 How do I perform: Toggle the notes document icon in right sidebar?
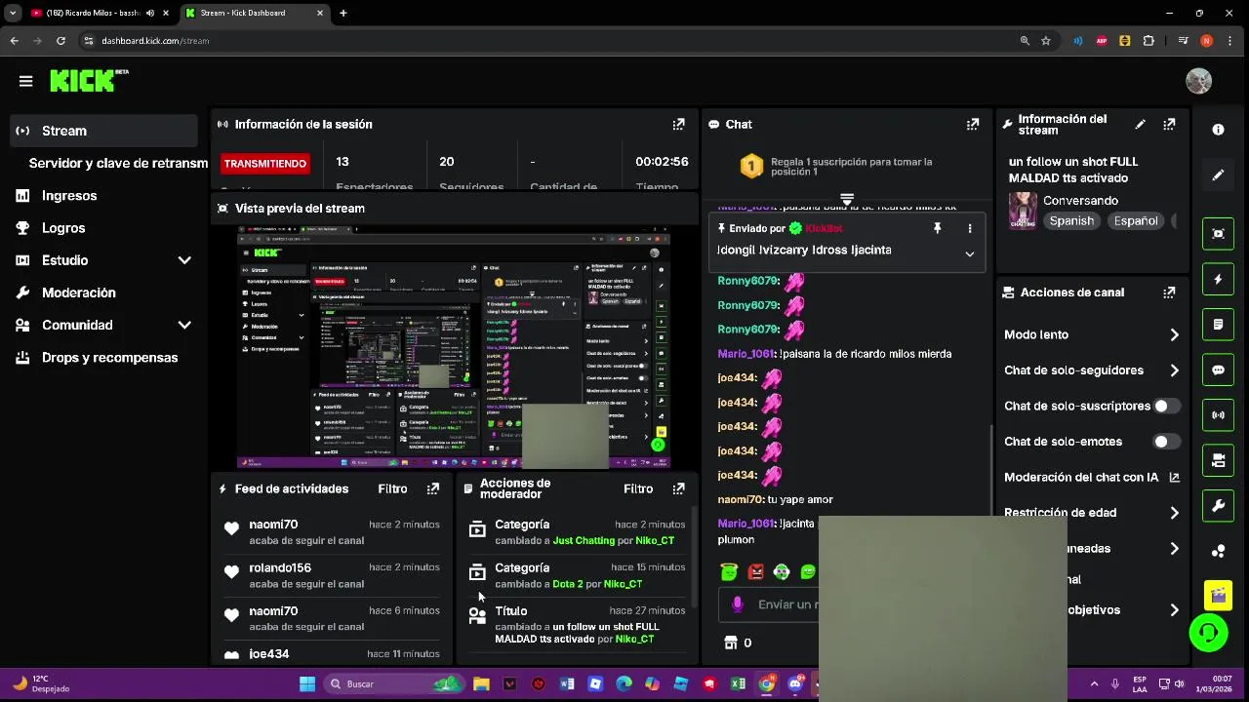[x=1218, y=325]
